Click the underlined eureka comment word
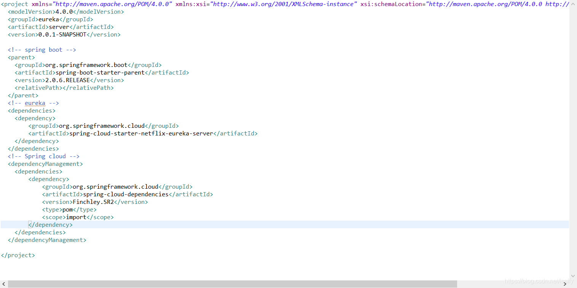This screenshot has width=577, height=288. click(35, 103)
